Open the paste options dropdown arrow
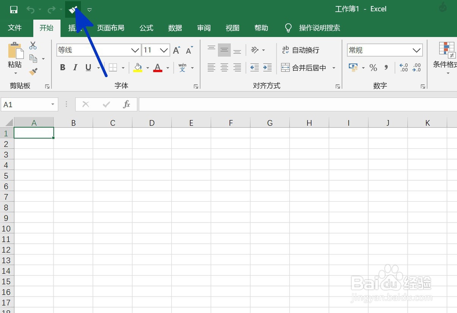Image resolution: width=457 pixels, height=313 pixels. click(16, 73)
